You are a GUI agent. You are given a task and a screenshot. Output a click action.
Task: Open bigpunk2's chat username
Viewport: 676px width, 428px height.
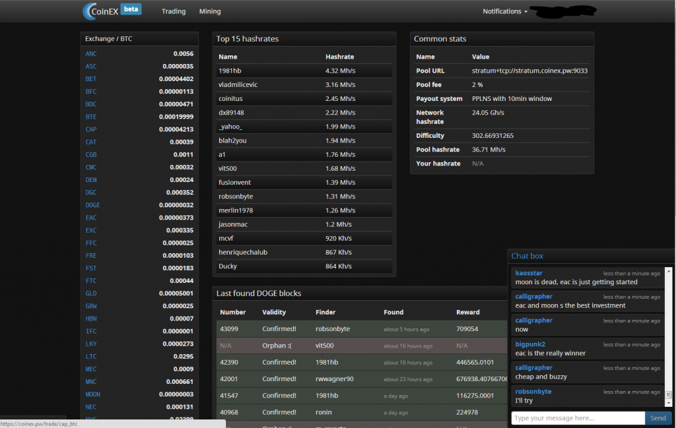pos(530,344)
